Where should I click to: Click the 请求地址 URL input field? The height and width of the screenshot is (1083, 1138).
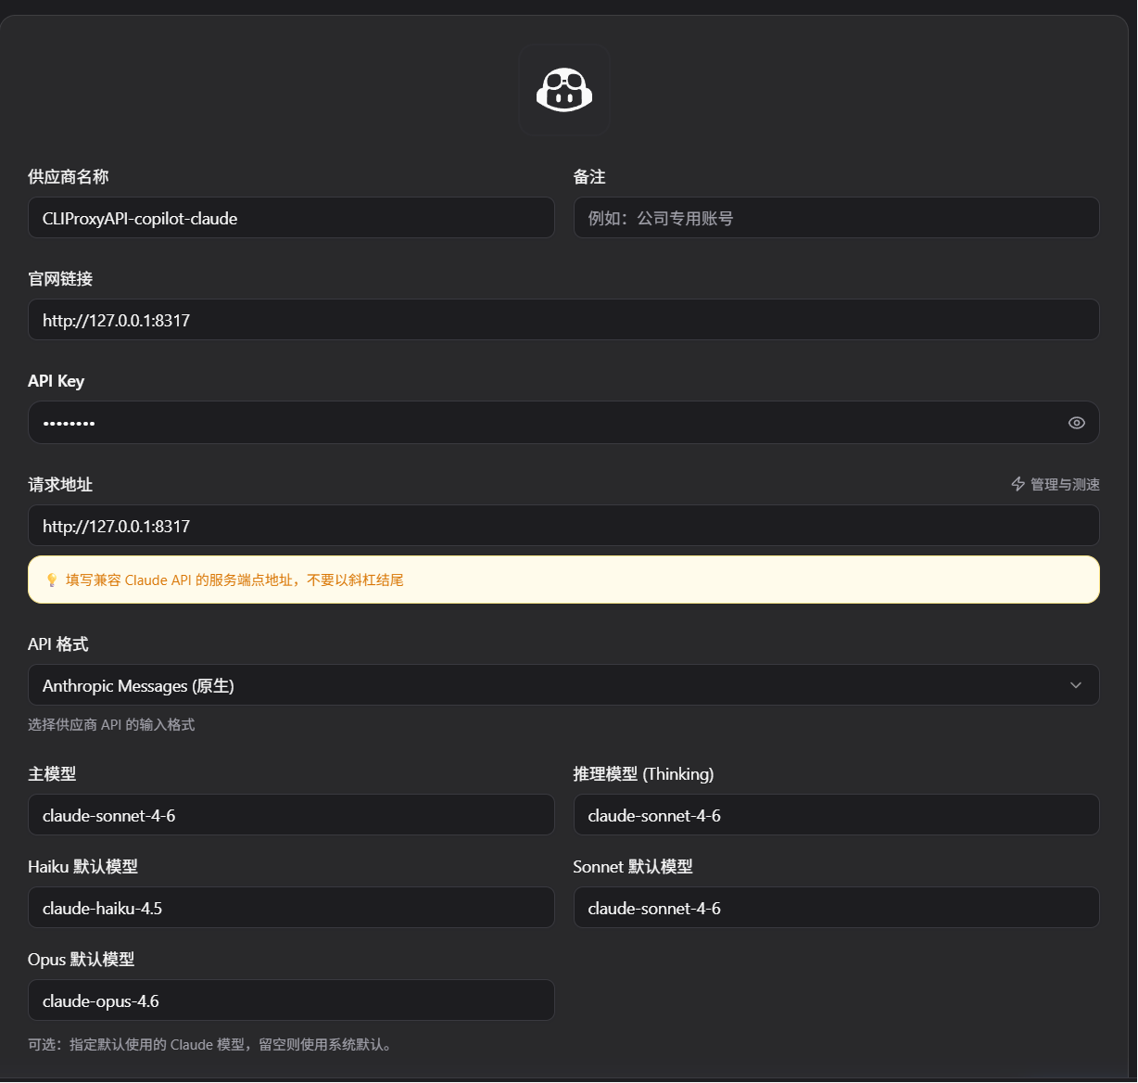coord(563,526)
